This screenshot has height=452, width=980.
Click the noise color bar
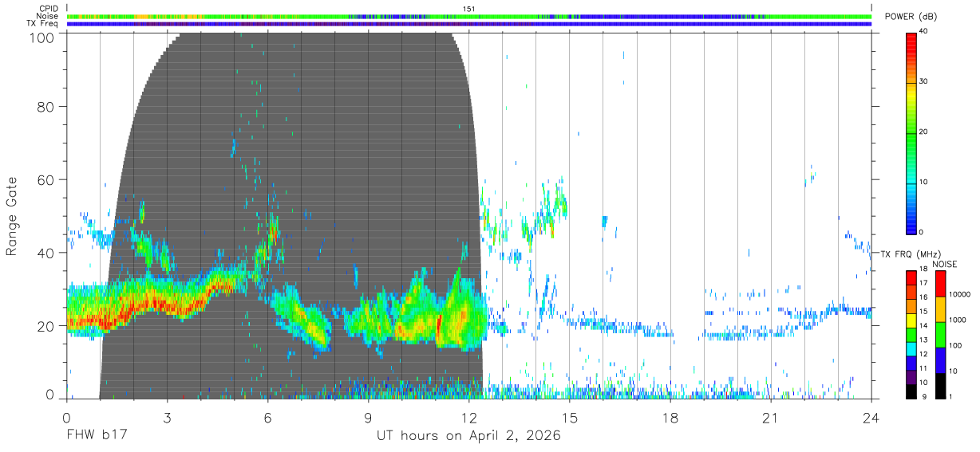click(940, 333)
